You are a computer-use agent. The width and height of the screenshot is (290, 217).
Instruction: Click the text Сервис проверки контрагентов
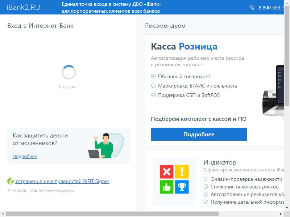click(244, 170)
